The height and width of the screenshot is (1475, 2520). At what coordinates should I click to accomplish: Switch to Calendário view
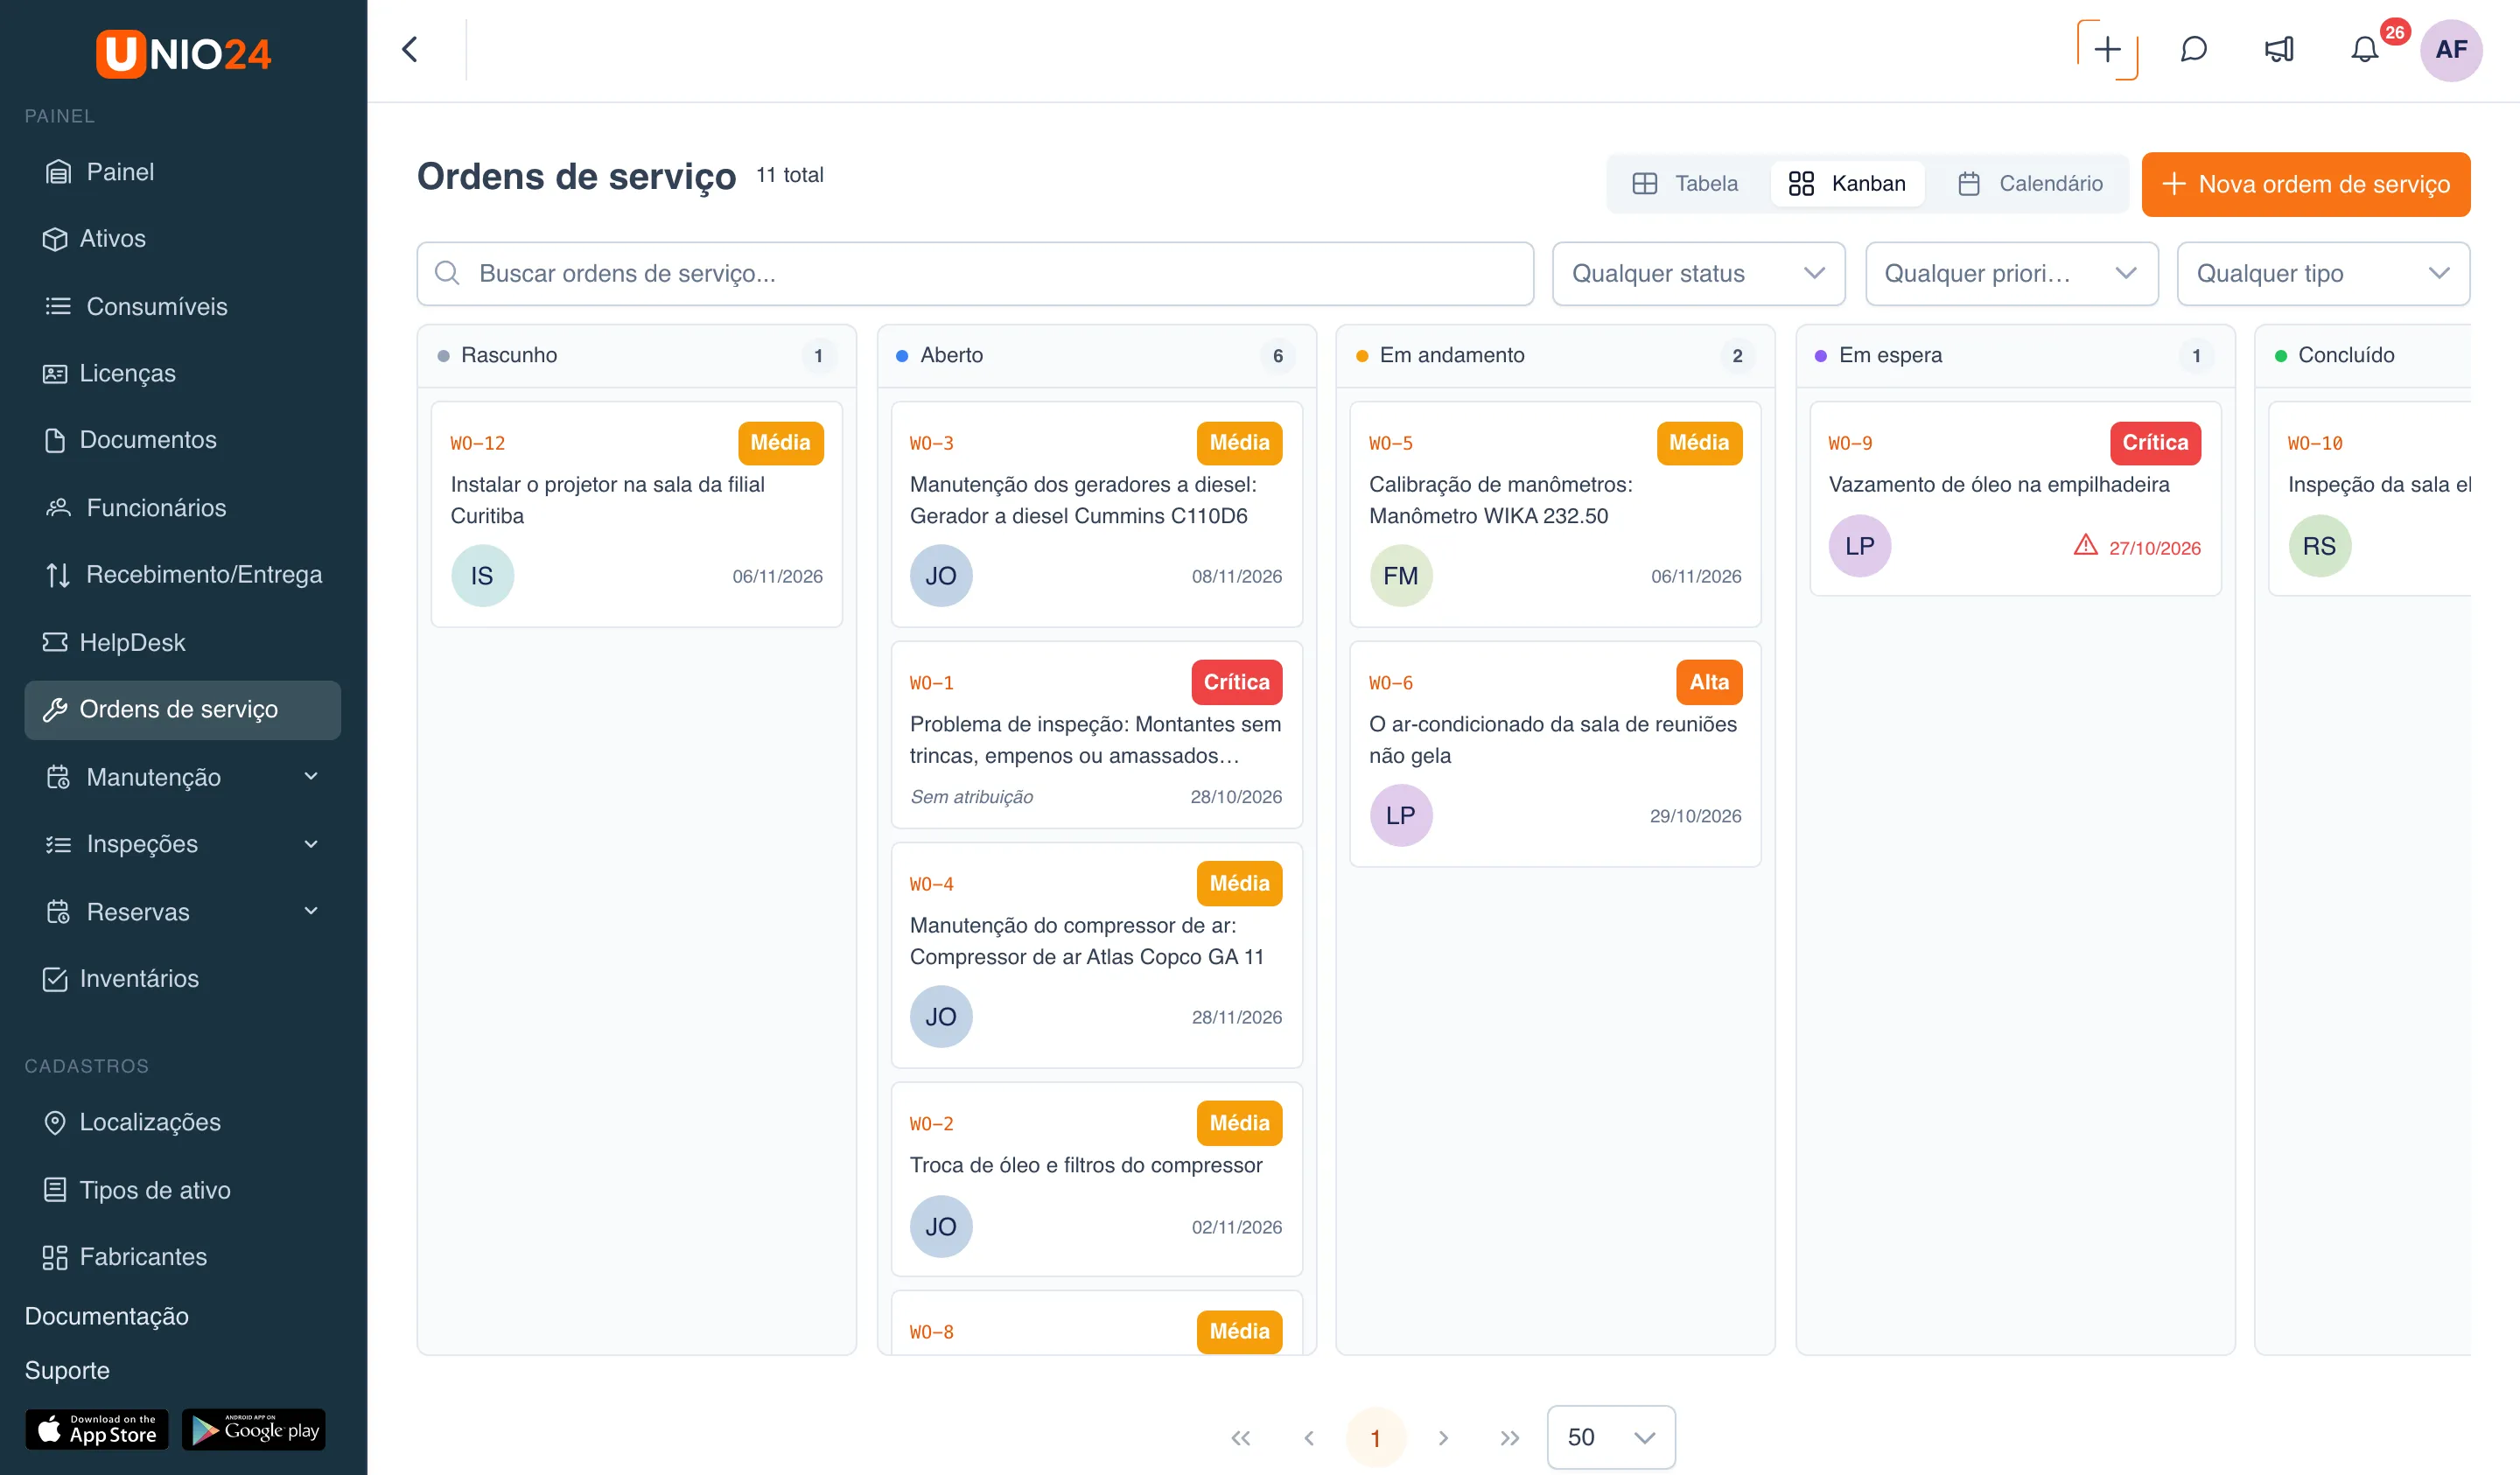coord(2030,184)
